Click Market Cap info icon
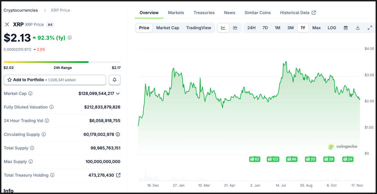 coord(30,93)
